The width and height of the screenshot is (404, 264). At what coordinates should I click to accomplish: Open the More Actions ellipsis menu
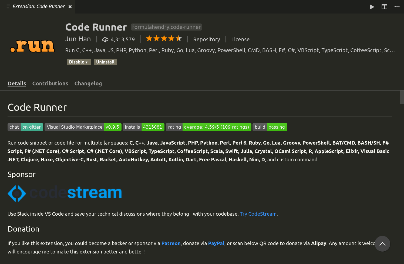click(x=397, y=6)
